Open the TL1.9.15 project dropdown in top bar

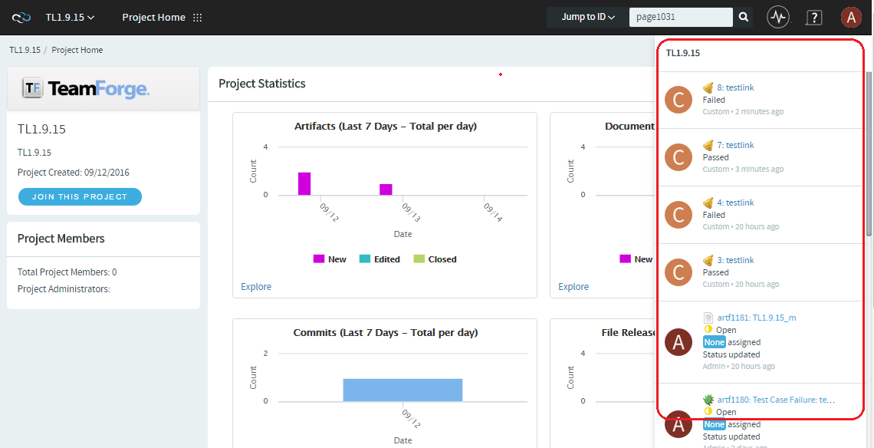(x=71, y=18)
